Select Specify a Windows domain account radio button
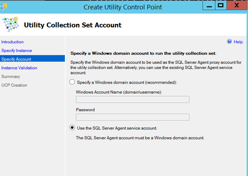This screenshot has height=176, width=248. (72, 82)
